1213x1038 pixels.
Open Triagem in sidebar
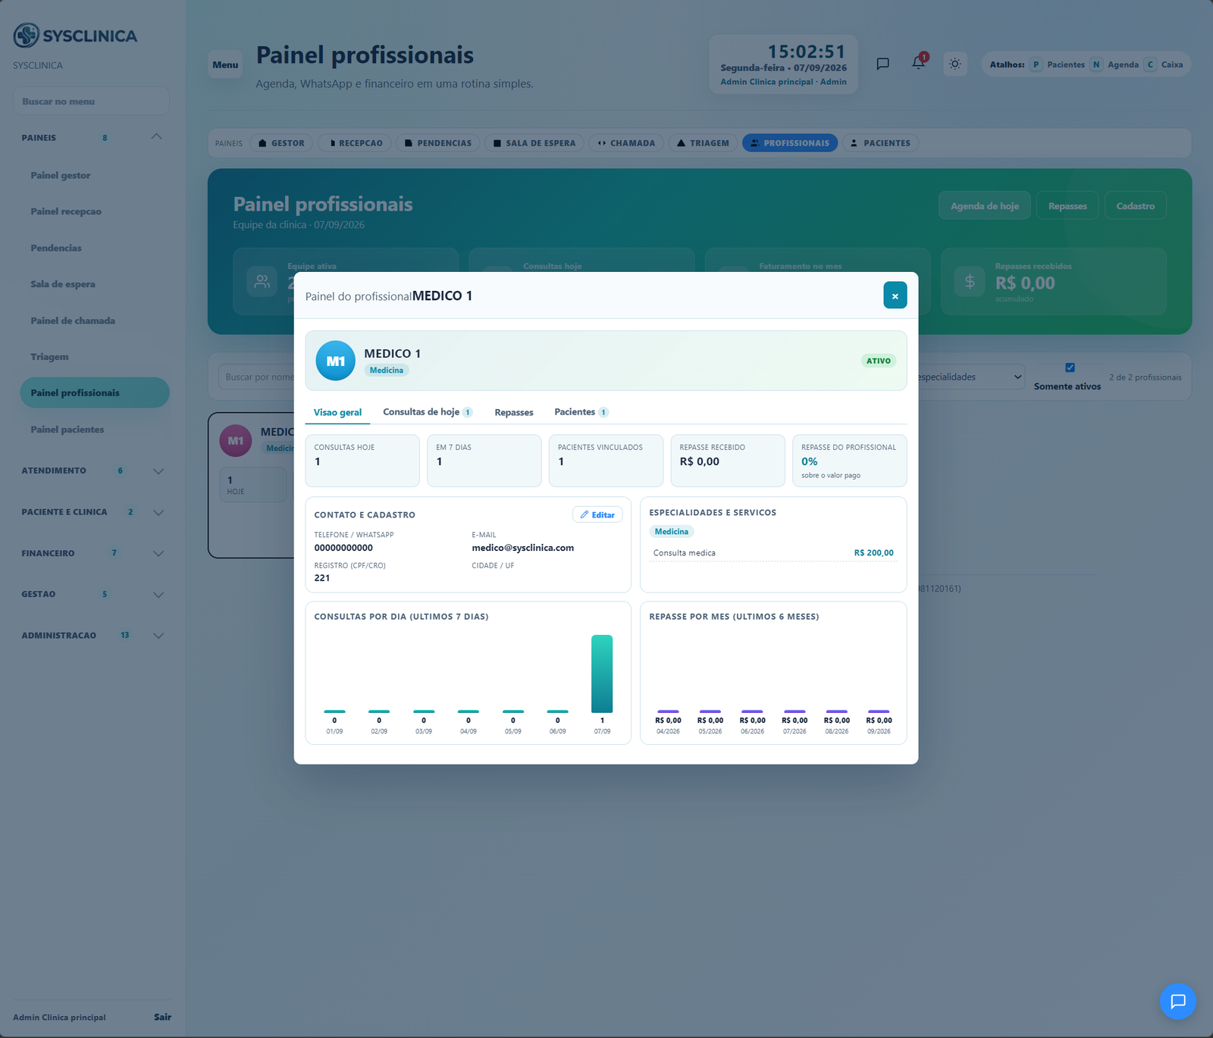(95, 357)
